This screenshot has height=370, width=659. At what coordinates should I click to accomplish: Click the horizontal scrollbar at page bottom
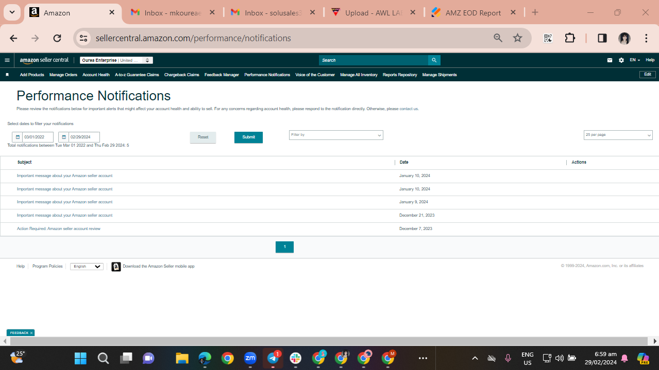pyautogui.click(x=329, y=341)
